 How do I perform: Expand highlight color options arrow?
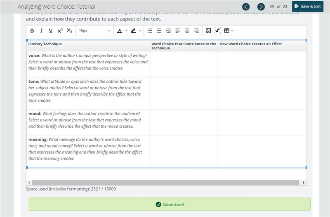point(140,30)
